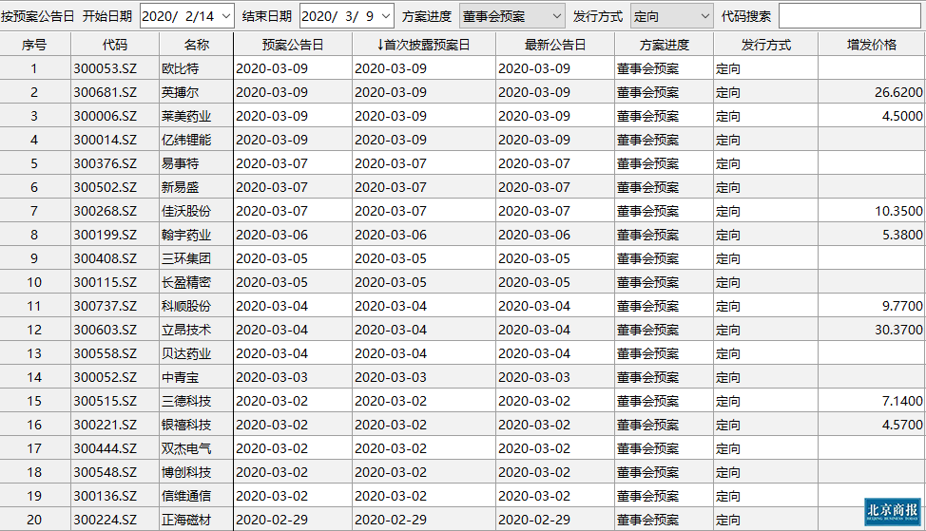Select row number 10 cell
The height and width of the screenshot is (531, 926).
click(x=34, y=283)
